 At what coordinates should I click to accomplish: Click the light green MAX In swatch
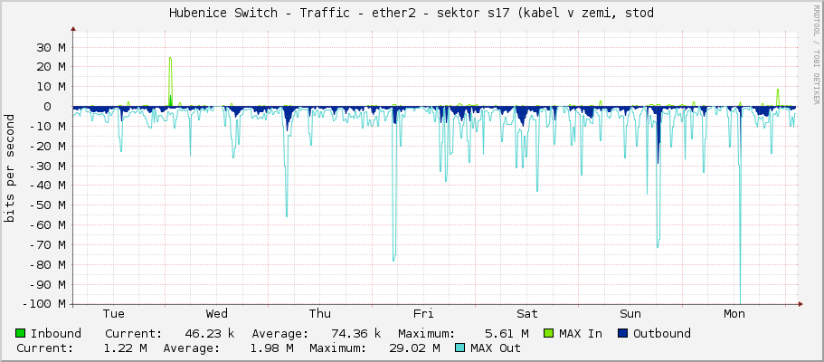(x=549, y=333)
